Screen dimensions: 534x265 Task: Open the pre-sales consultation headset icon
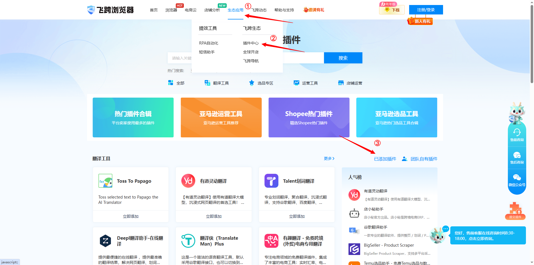(517, 133)
